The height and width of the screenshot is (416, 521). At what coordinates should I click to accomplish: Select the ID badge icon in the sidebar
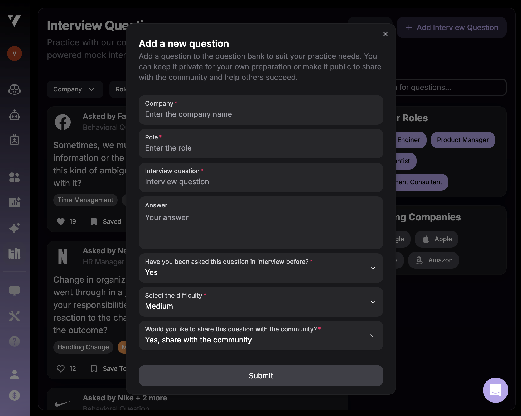14,140
